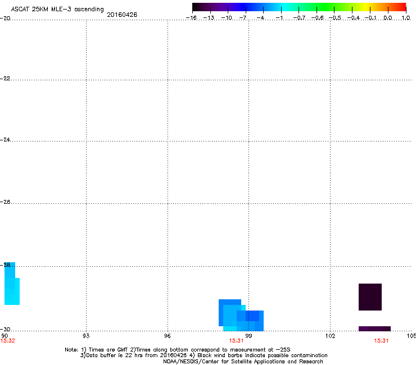This screenshot has height=365, width=416.
Task: Click the 93 longitude axis label
Action: [86, 336]
